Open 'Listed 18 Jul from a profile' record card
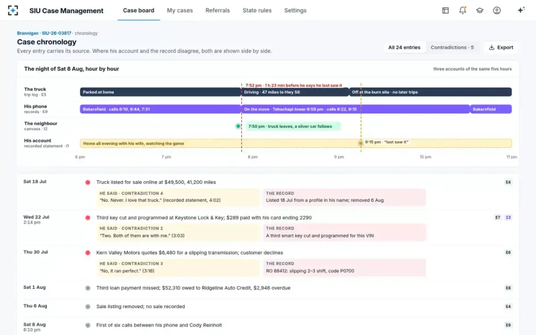 344,197
